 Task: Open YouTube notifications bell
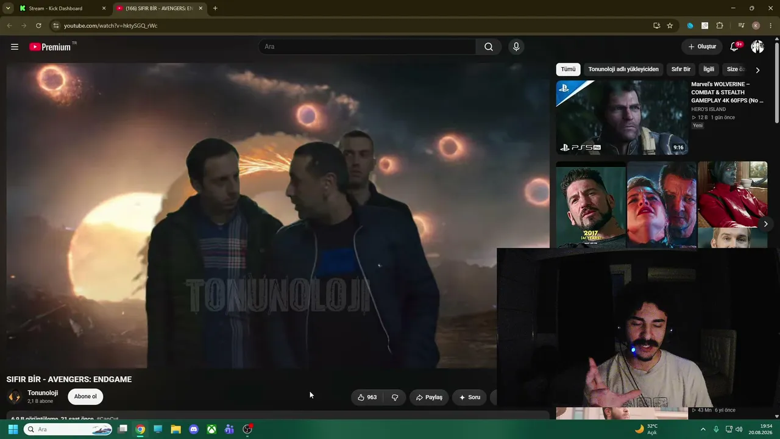click(x=735, y=47)
